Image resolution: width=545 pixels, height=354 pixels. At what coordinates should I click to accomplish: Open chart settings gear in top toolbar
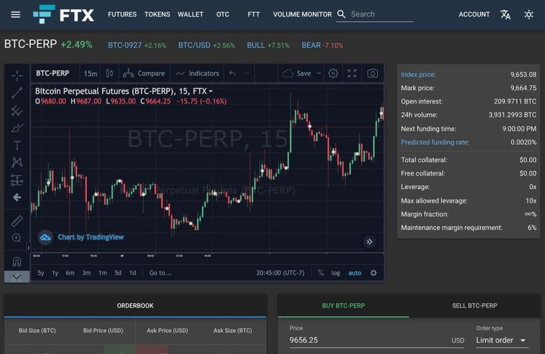coord(333,73)
